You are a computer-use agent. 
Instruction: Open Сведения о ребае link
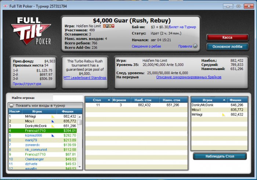pos(146,46)
